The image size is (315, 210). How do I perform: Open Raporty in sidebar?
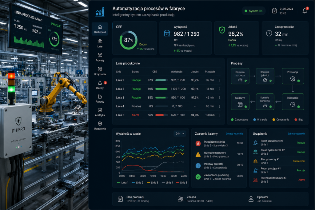click(100, 99)
